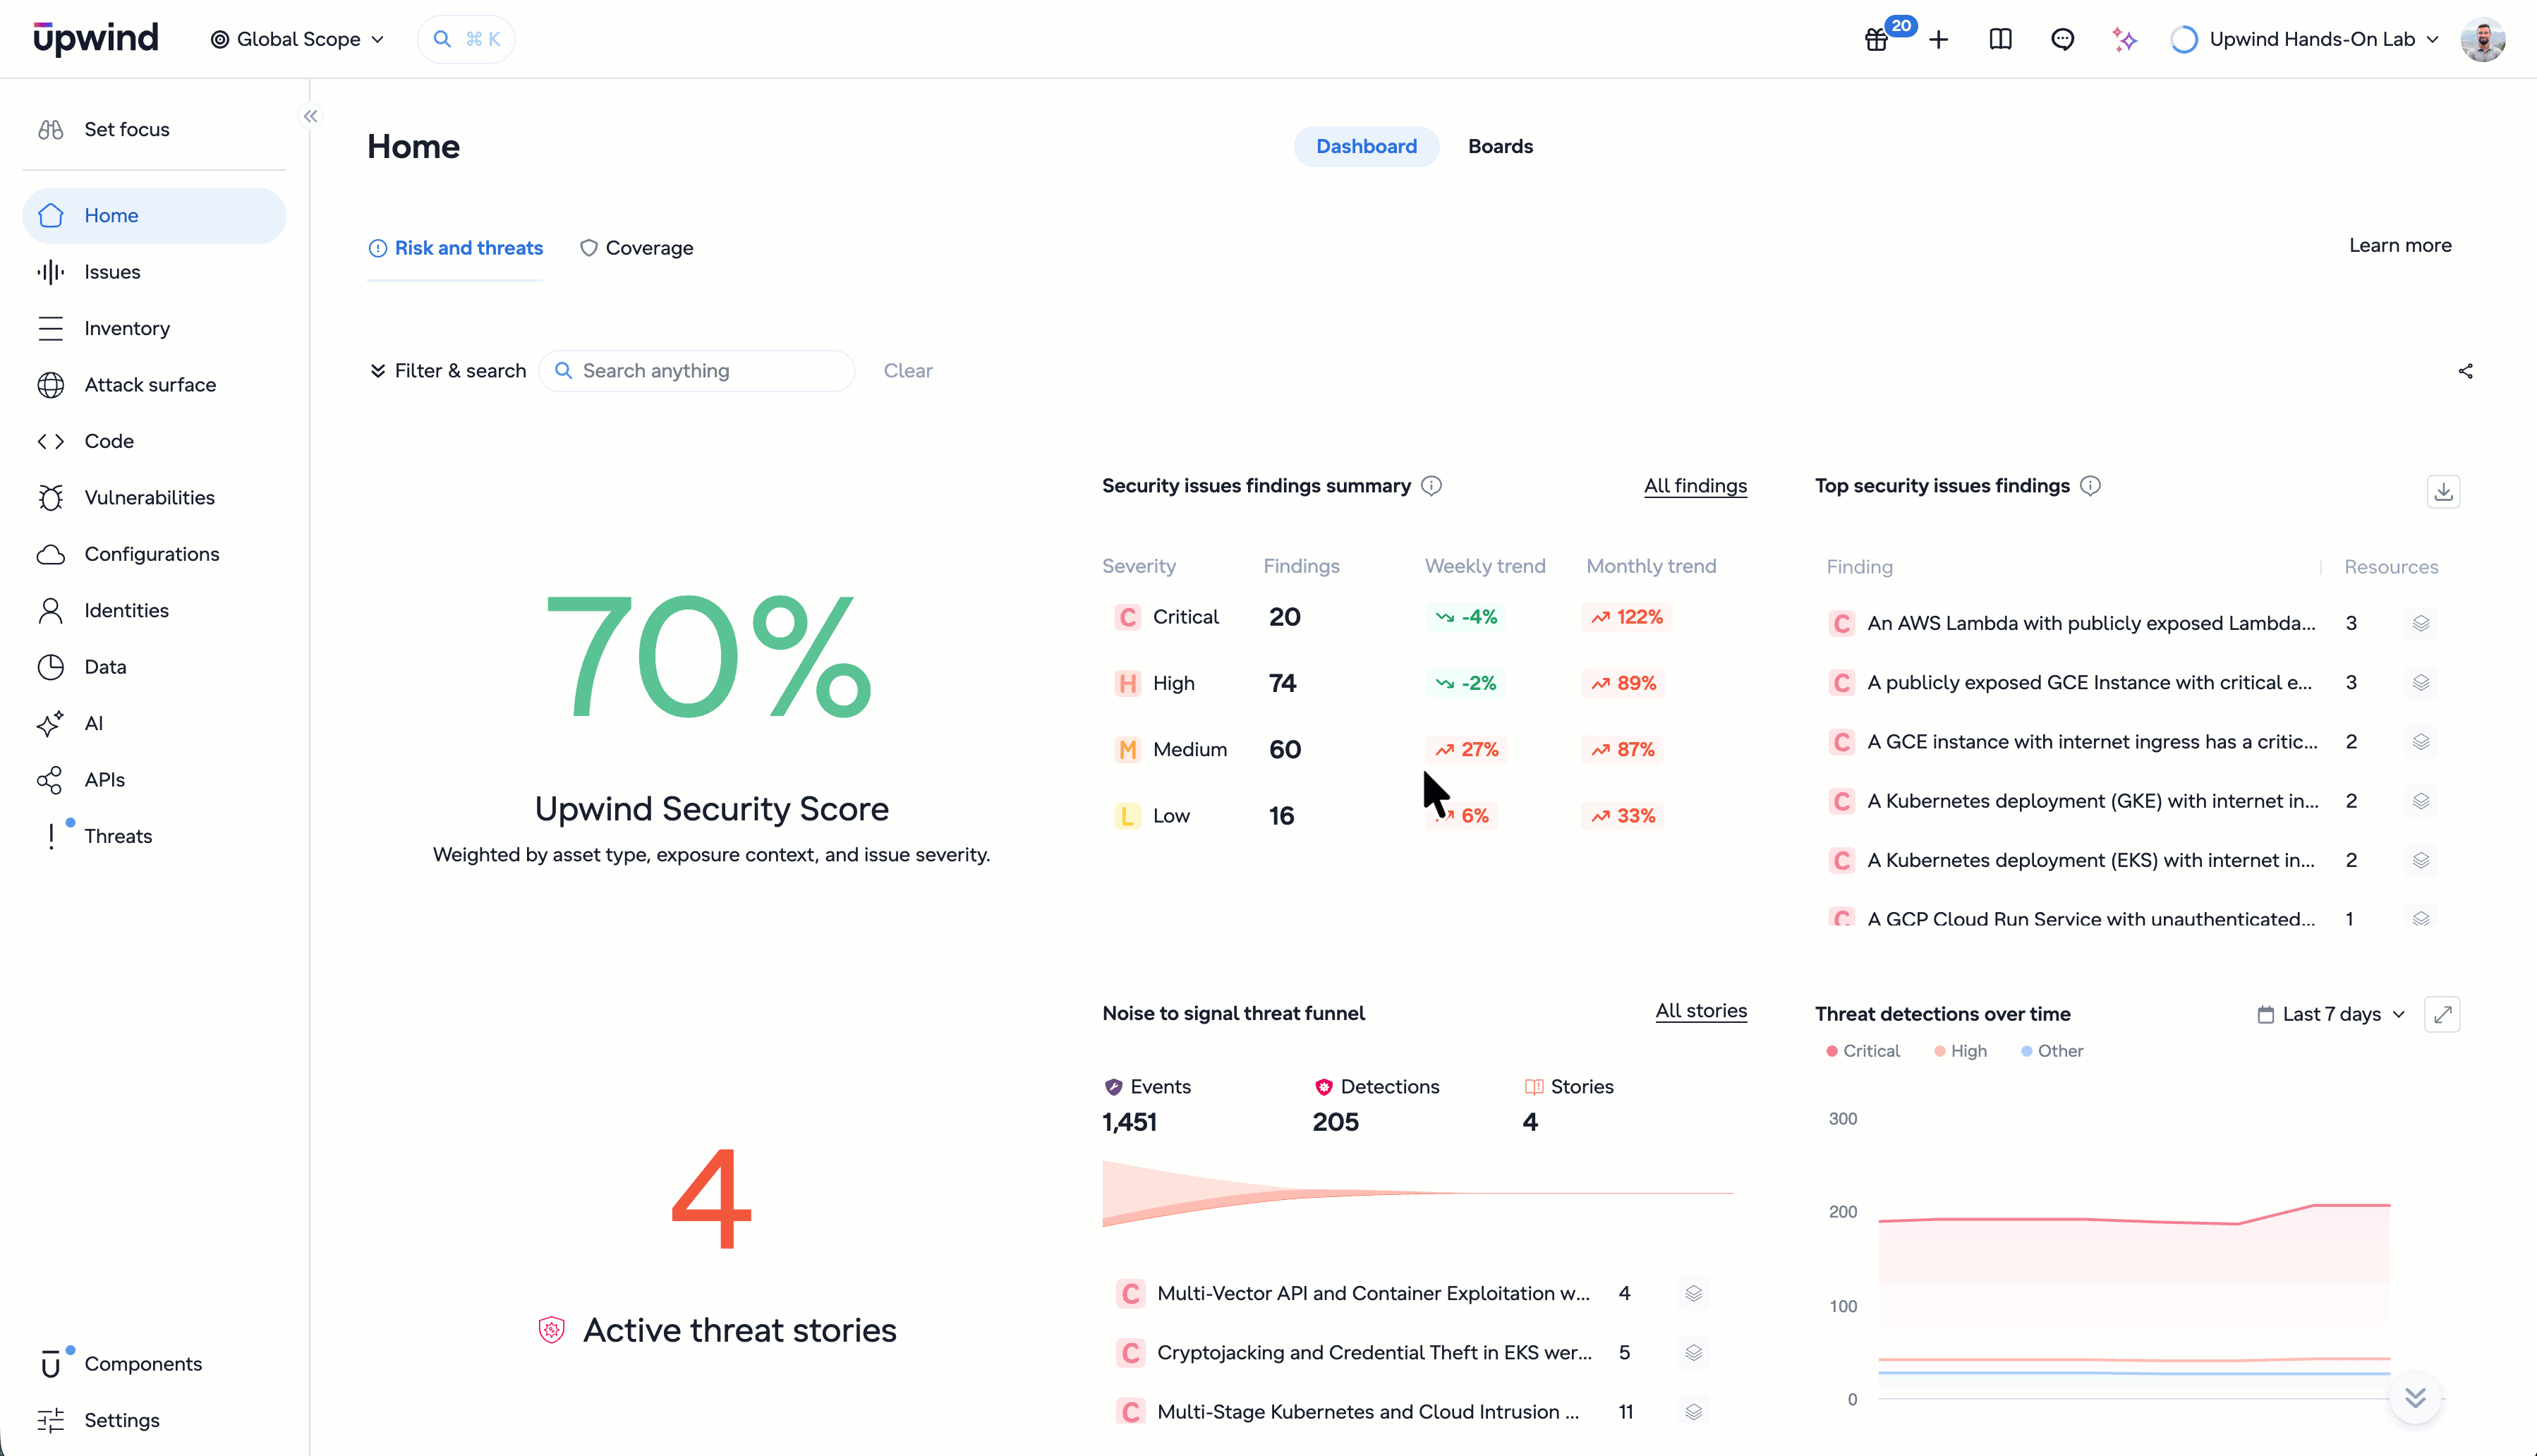Click the All findings link
Viewport: 2537px width, 1456px height.
click(x=1696, y=486)
